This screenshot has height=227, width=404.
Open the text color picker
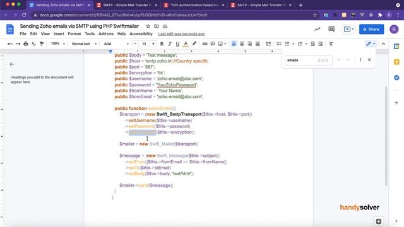pyautogui.click(x=186, y=44)
